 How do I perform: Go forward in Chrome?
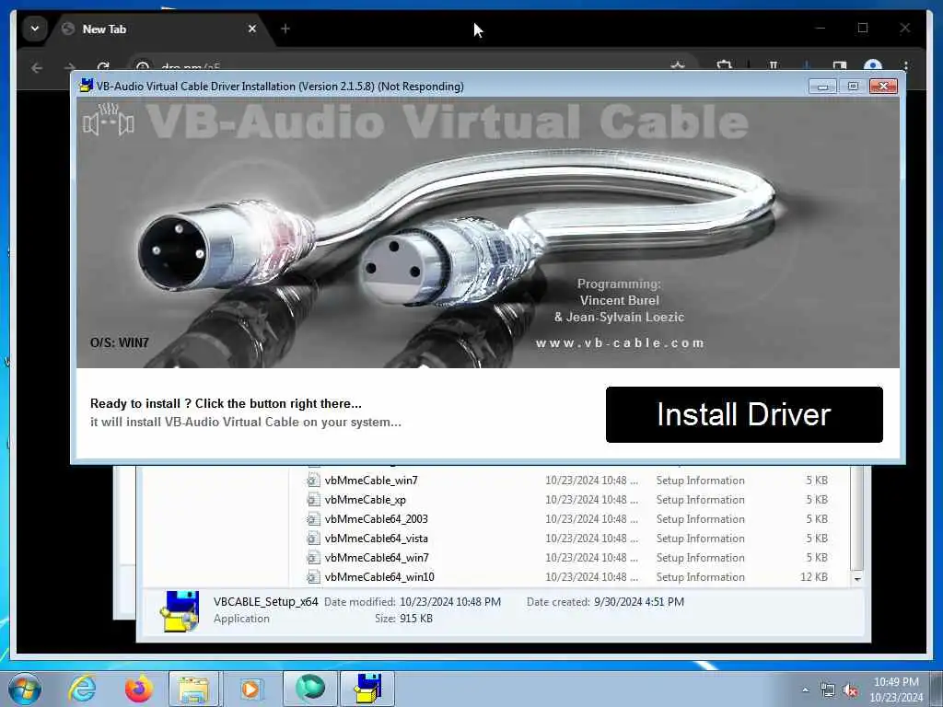click(70, 68)
